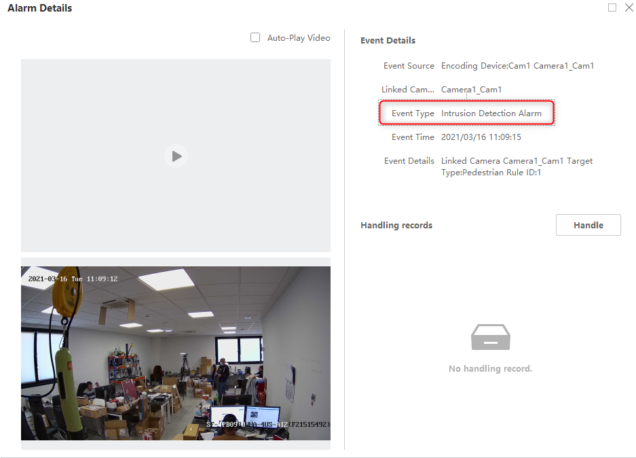Open the captured office snapshot image
This screenshot has height=458, width=636.
[x=176, y=353]
